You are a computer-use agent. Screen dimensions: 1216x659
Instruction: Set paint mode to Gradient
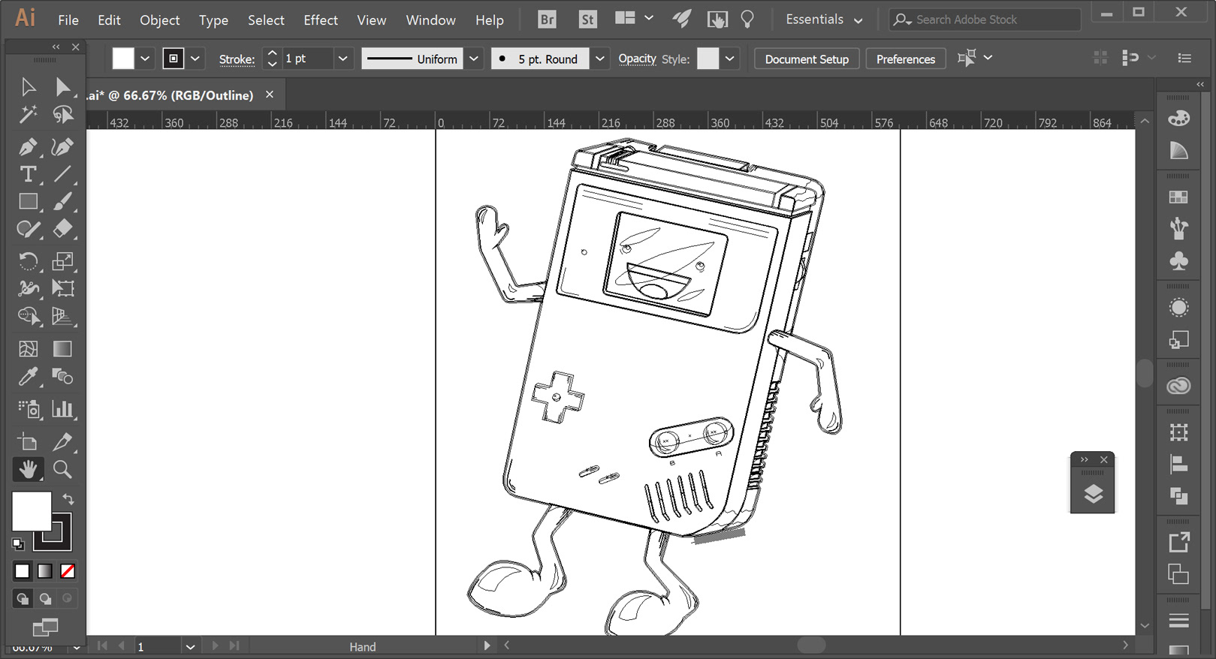tap(45, 571)
